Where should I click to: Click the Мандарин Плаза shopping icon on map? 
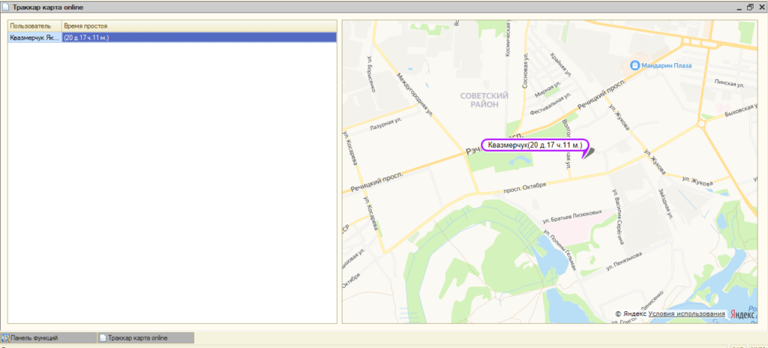(x=635, y=65)
